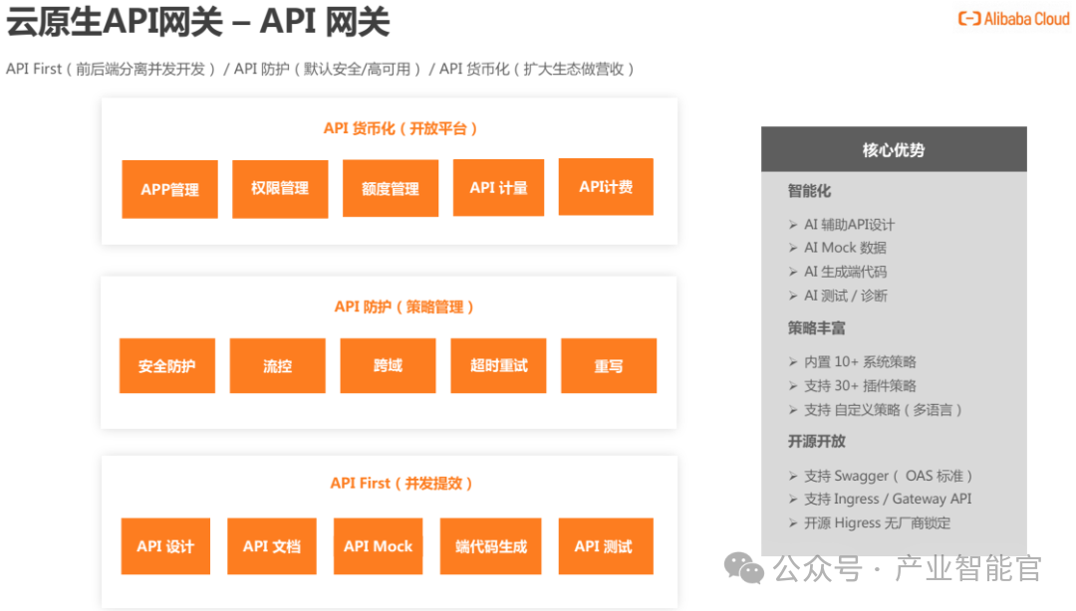Click the arrow bullet beside 开源 Higress 无厂商锁定

pyautogui.click(x=793, y=523)
